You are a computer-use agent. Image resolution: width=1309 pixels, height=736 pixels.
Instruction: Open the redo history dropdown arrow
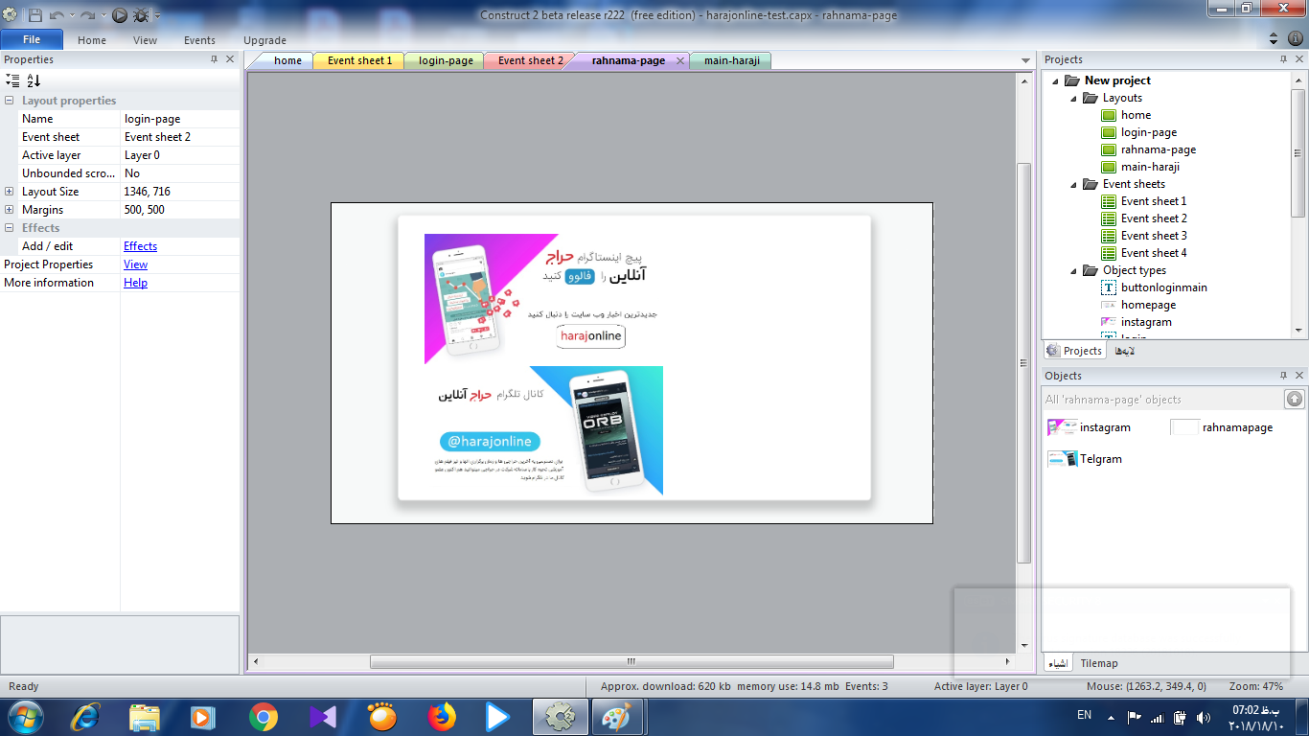coord(102,16)
